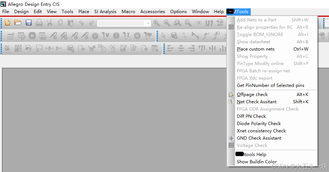Image resolution: width=329 pixels, height=172 pixels.
Task: Choose Get PinNumber of Selected pins
Action: tap(272, 85)
